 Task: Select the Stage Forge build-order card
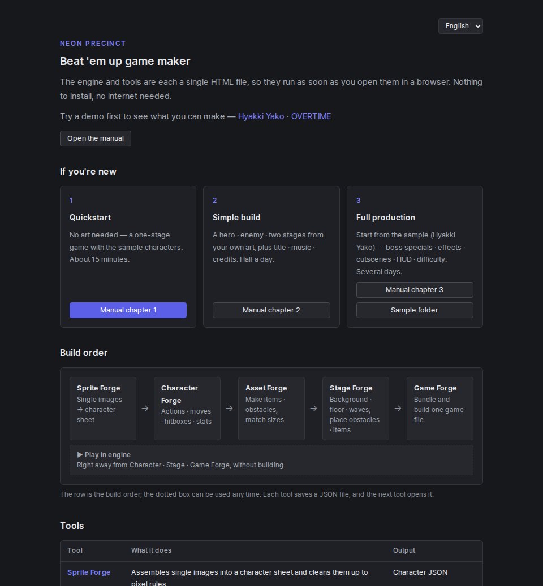click(x=356, y=408)
